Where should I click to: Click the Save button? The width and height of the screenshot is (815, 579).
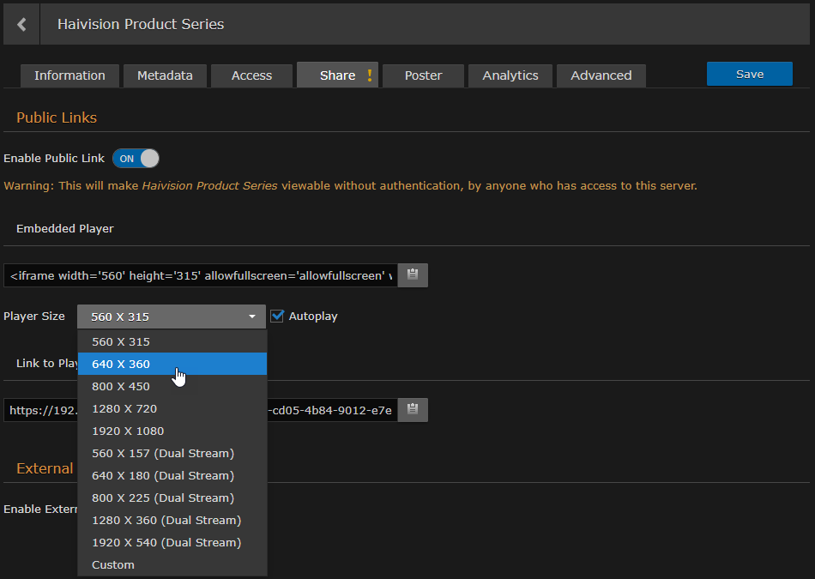click(749, 74)
